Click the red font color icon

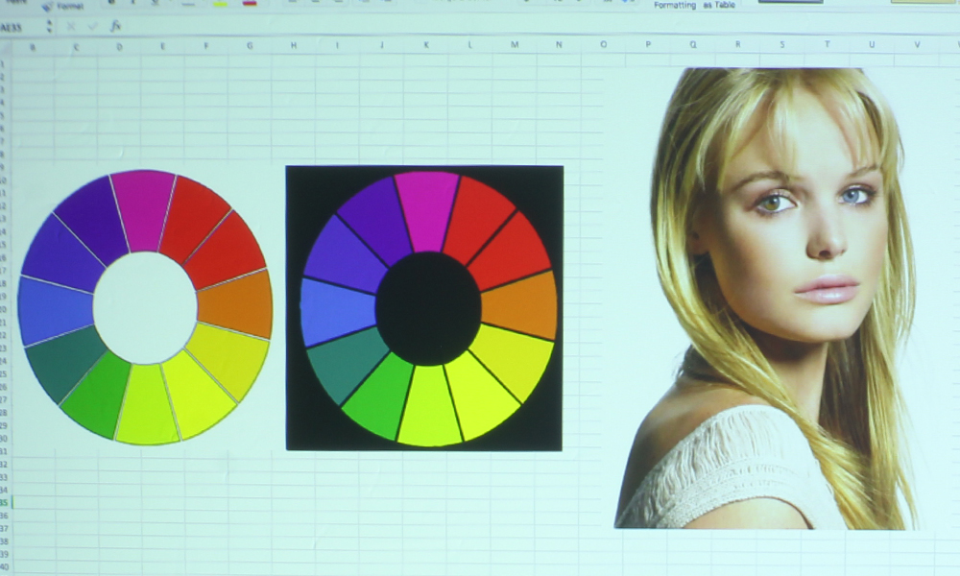[250, 4]
